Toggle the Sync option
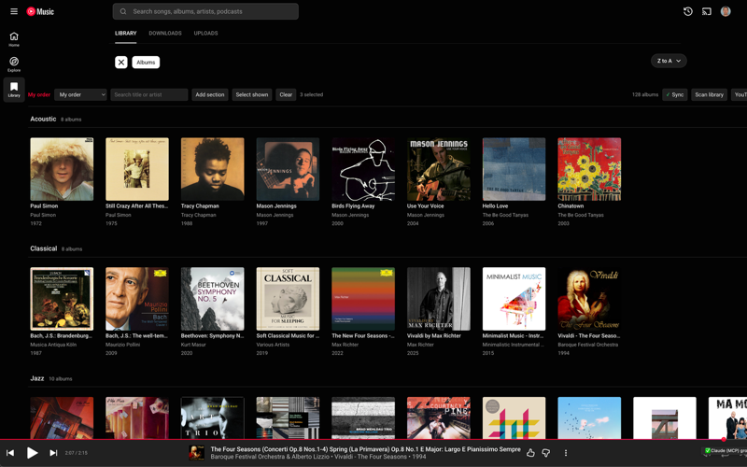Screen dimensions: 747x467 point(674,94)
